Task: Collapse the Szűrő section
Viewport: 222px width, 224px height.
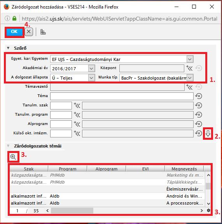Action: coord(8,48)
